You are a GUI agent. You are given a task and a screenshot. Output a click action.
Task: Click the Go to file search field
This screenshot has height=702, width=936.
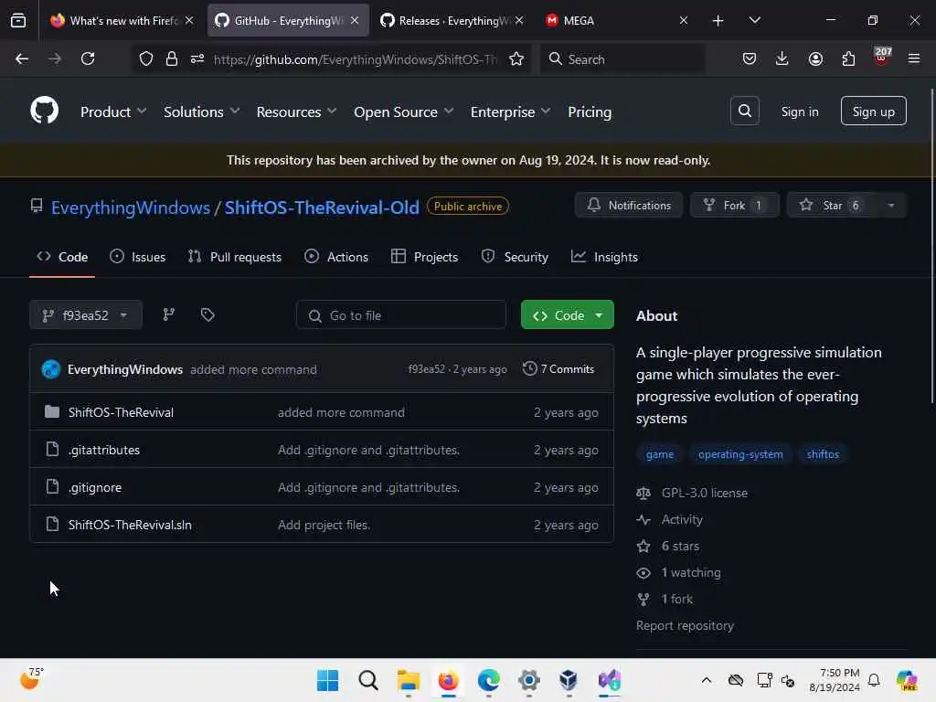click(401, 314)
